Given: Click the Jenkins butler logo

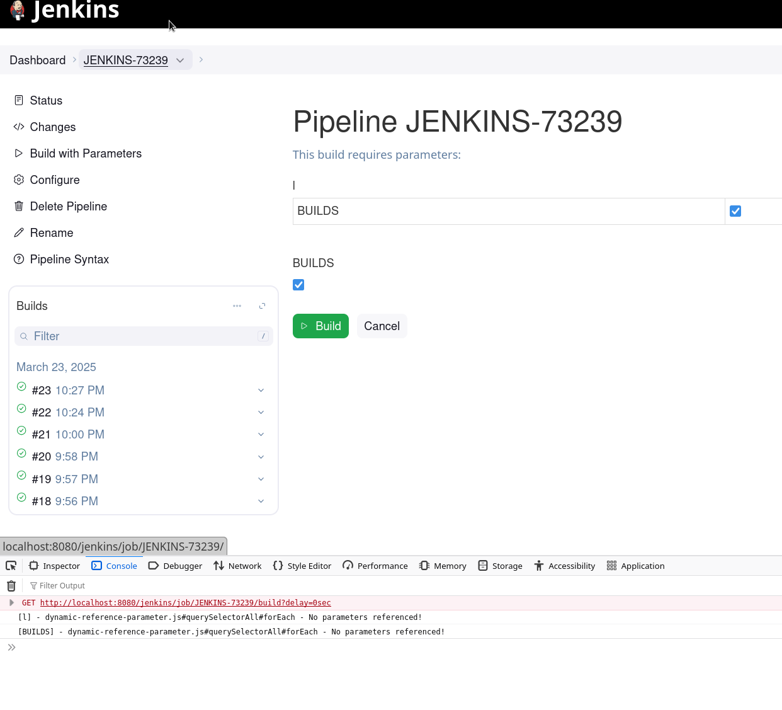Looking at the screenshot, I should pos(18,10).
